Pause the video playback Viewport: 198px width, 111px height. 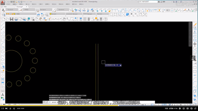click(3, 108)
